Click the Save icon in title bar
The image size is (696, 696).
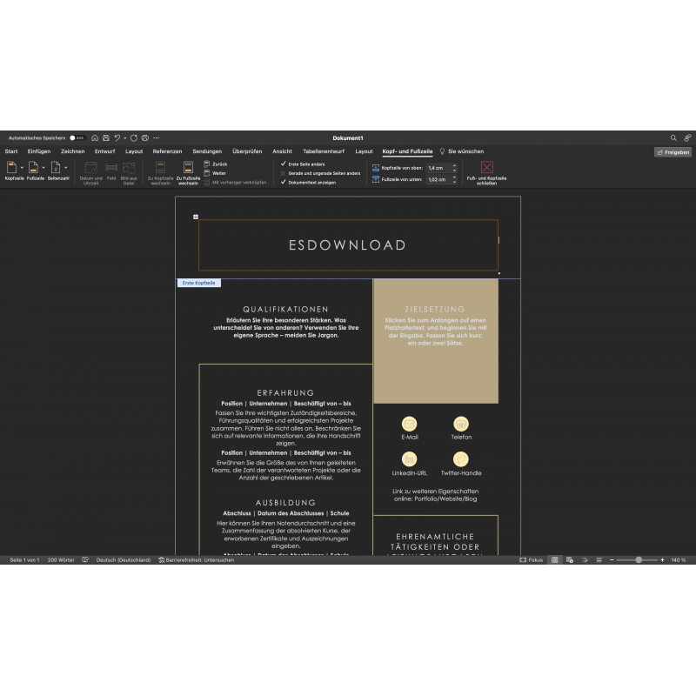105,137
